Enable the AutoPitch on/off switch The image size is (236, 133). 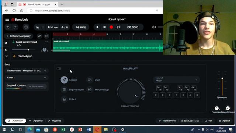point(59,69)
